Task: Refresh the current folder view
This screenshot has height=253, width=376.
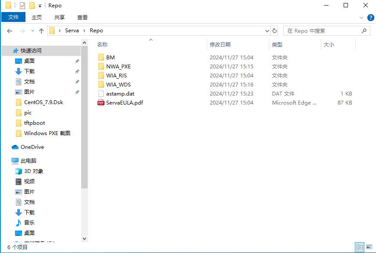Action: pyautogui.click(x=275, y=31)
